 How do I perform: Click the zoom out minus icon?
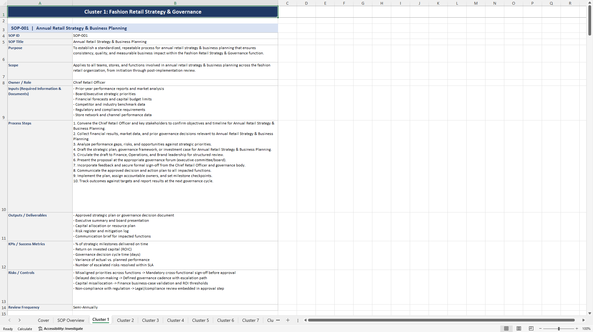tap(540, 329)
